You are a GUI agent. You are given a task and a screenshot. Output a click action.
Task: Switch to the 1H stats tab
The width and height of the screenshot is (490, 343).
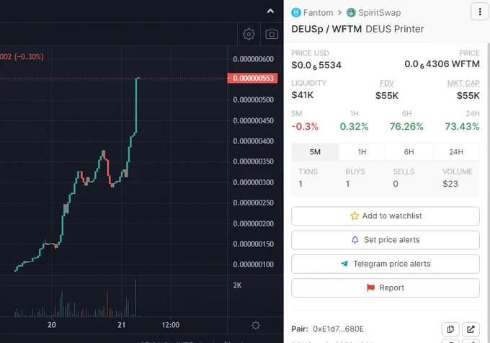coord(362,152)
